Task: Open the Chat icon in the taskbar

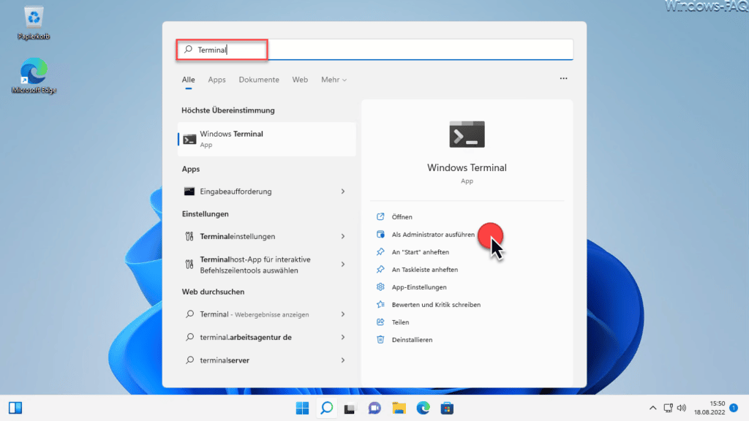Action: click(x=374, y=408)
